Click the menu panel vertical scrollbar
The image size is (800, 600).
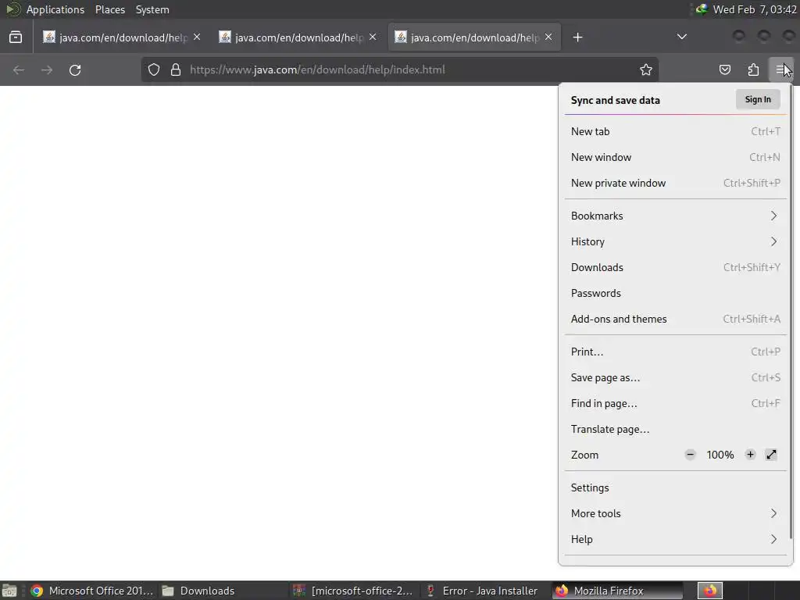coord(791,311)
